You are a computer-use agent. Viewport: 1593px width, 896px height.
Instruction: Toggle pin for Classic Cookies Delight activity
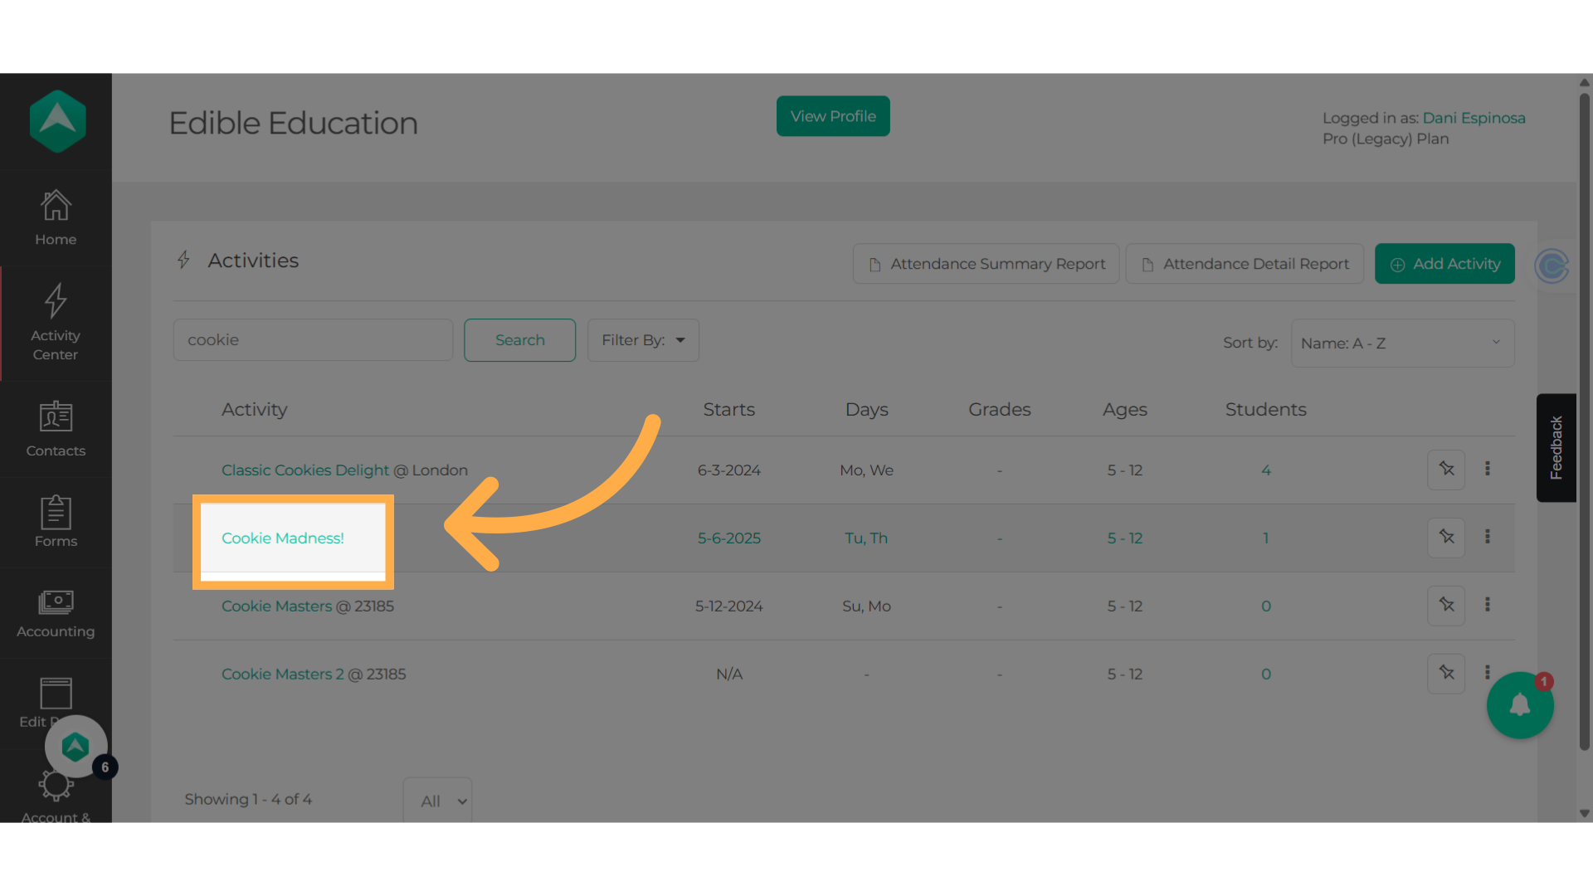point(1446,470)
